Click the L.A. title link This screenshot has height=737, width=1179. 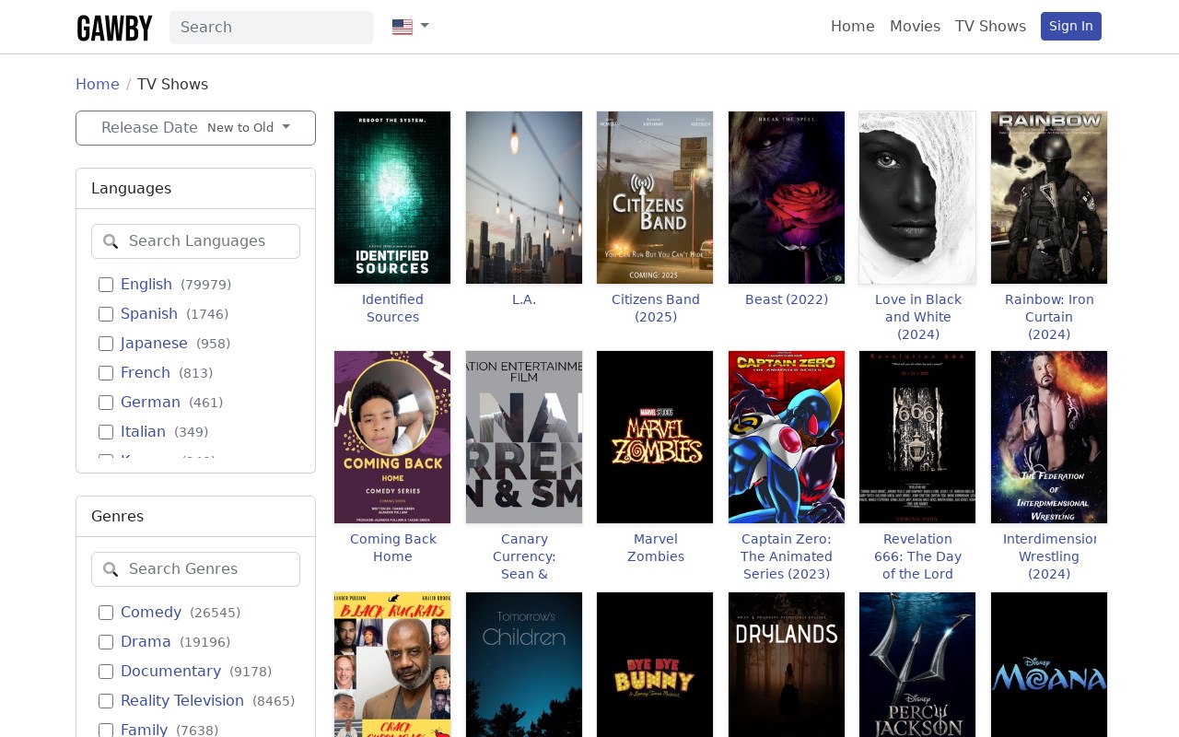pyautogui.click(x=524, y=299)
